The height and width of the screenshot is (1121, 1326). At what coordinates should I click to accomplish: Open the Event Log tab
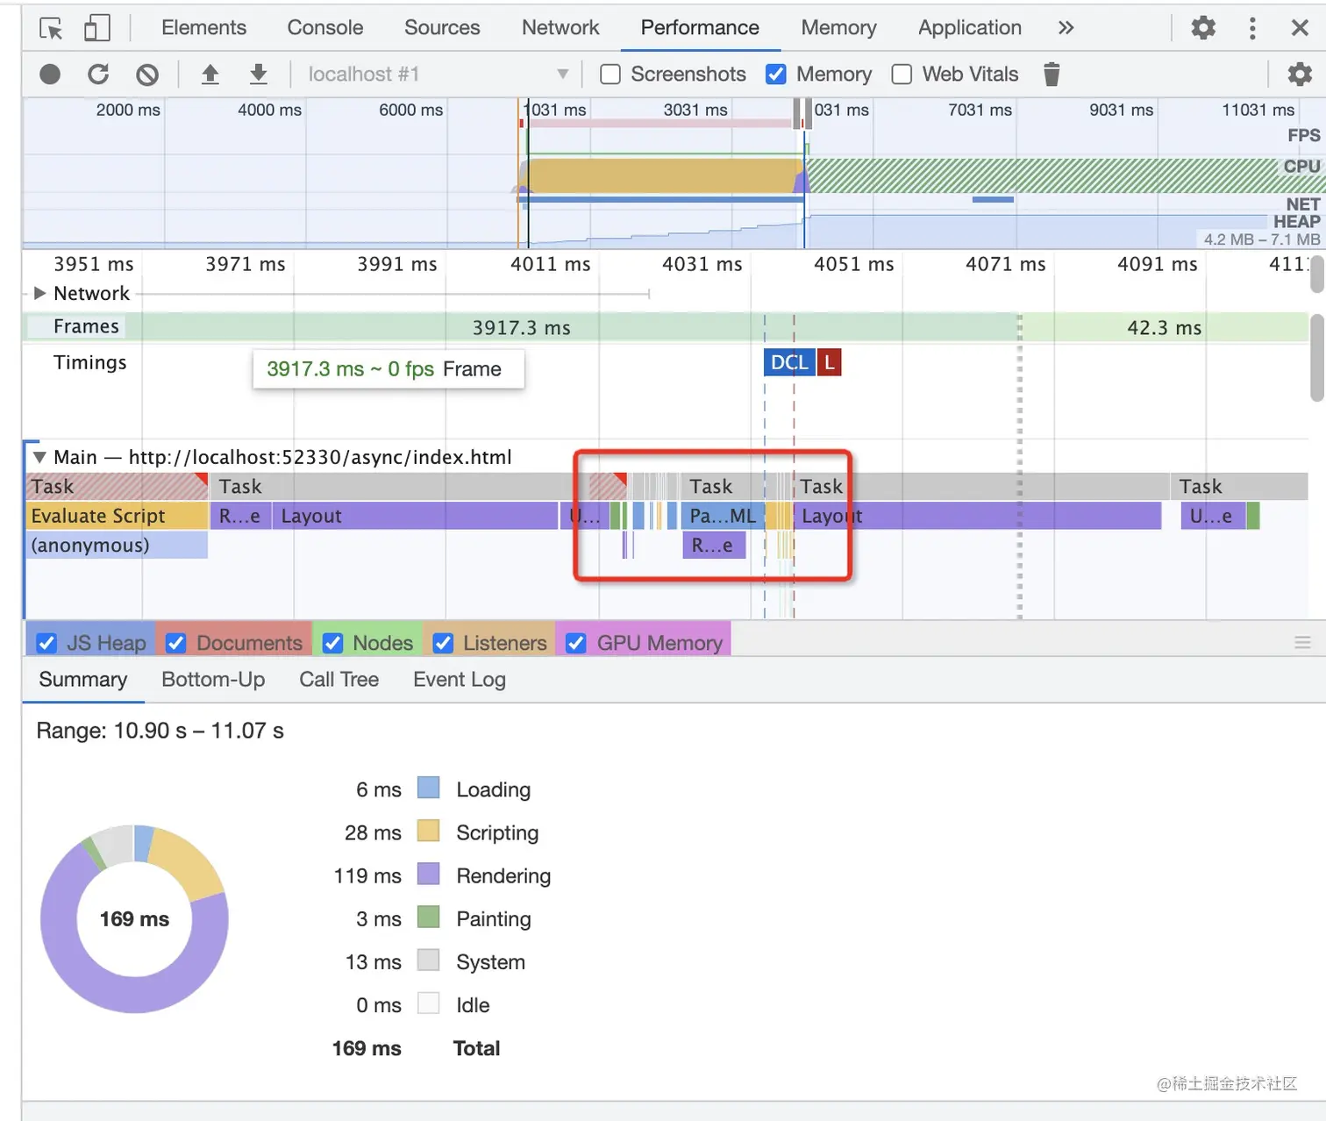click(x=460, y=680)
